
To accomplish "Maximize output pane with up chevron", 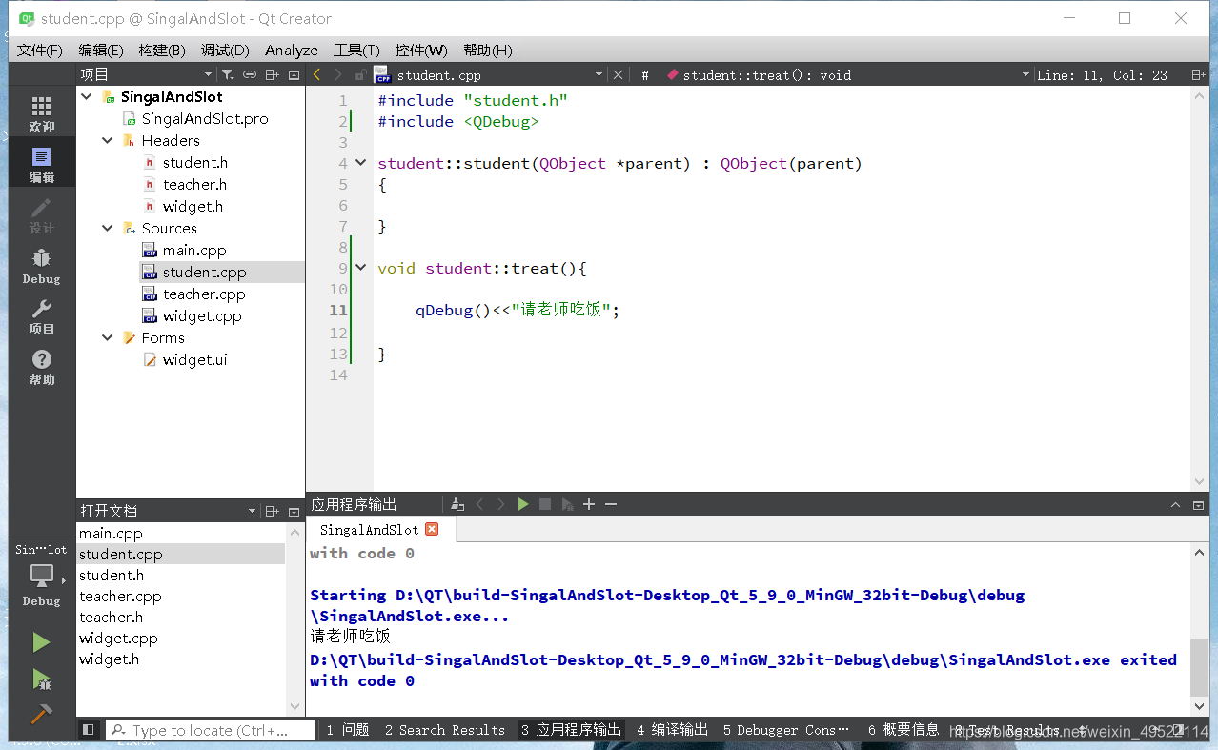I will [x=1176, y=504].
